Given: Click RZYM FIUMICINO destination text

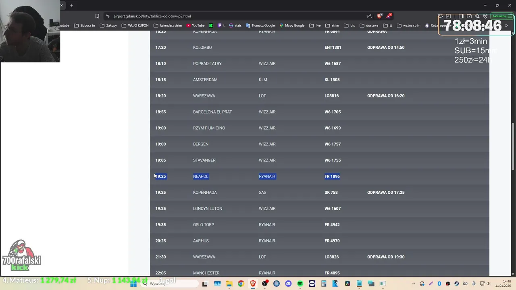Looking at the screenshot, I should coord(209,128).
